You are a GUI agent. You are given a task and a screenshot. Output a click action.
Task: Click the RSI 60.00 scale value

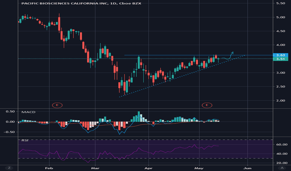[282, 145]
